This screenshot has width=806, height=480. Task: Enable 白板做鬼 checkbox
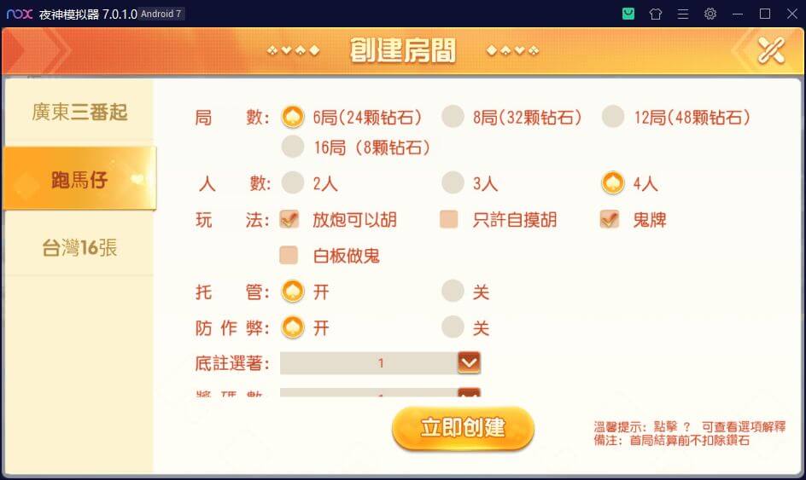click(289, 255)
